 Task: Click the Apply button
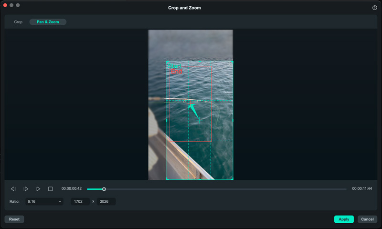344,219
